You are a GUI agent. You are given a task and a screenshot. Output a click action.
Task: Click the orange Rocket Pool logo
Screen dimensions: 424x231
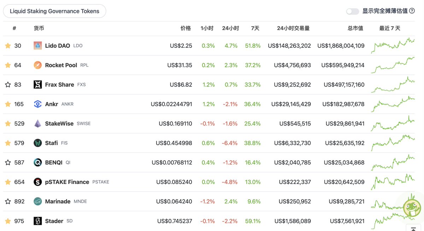pyautogui.click(x=38, y=65)
